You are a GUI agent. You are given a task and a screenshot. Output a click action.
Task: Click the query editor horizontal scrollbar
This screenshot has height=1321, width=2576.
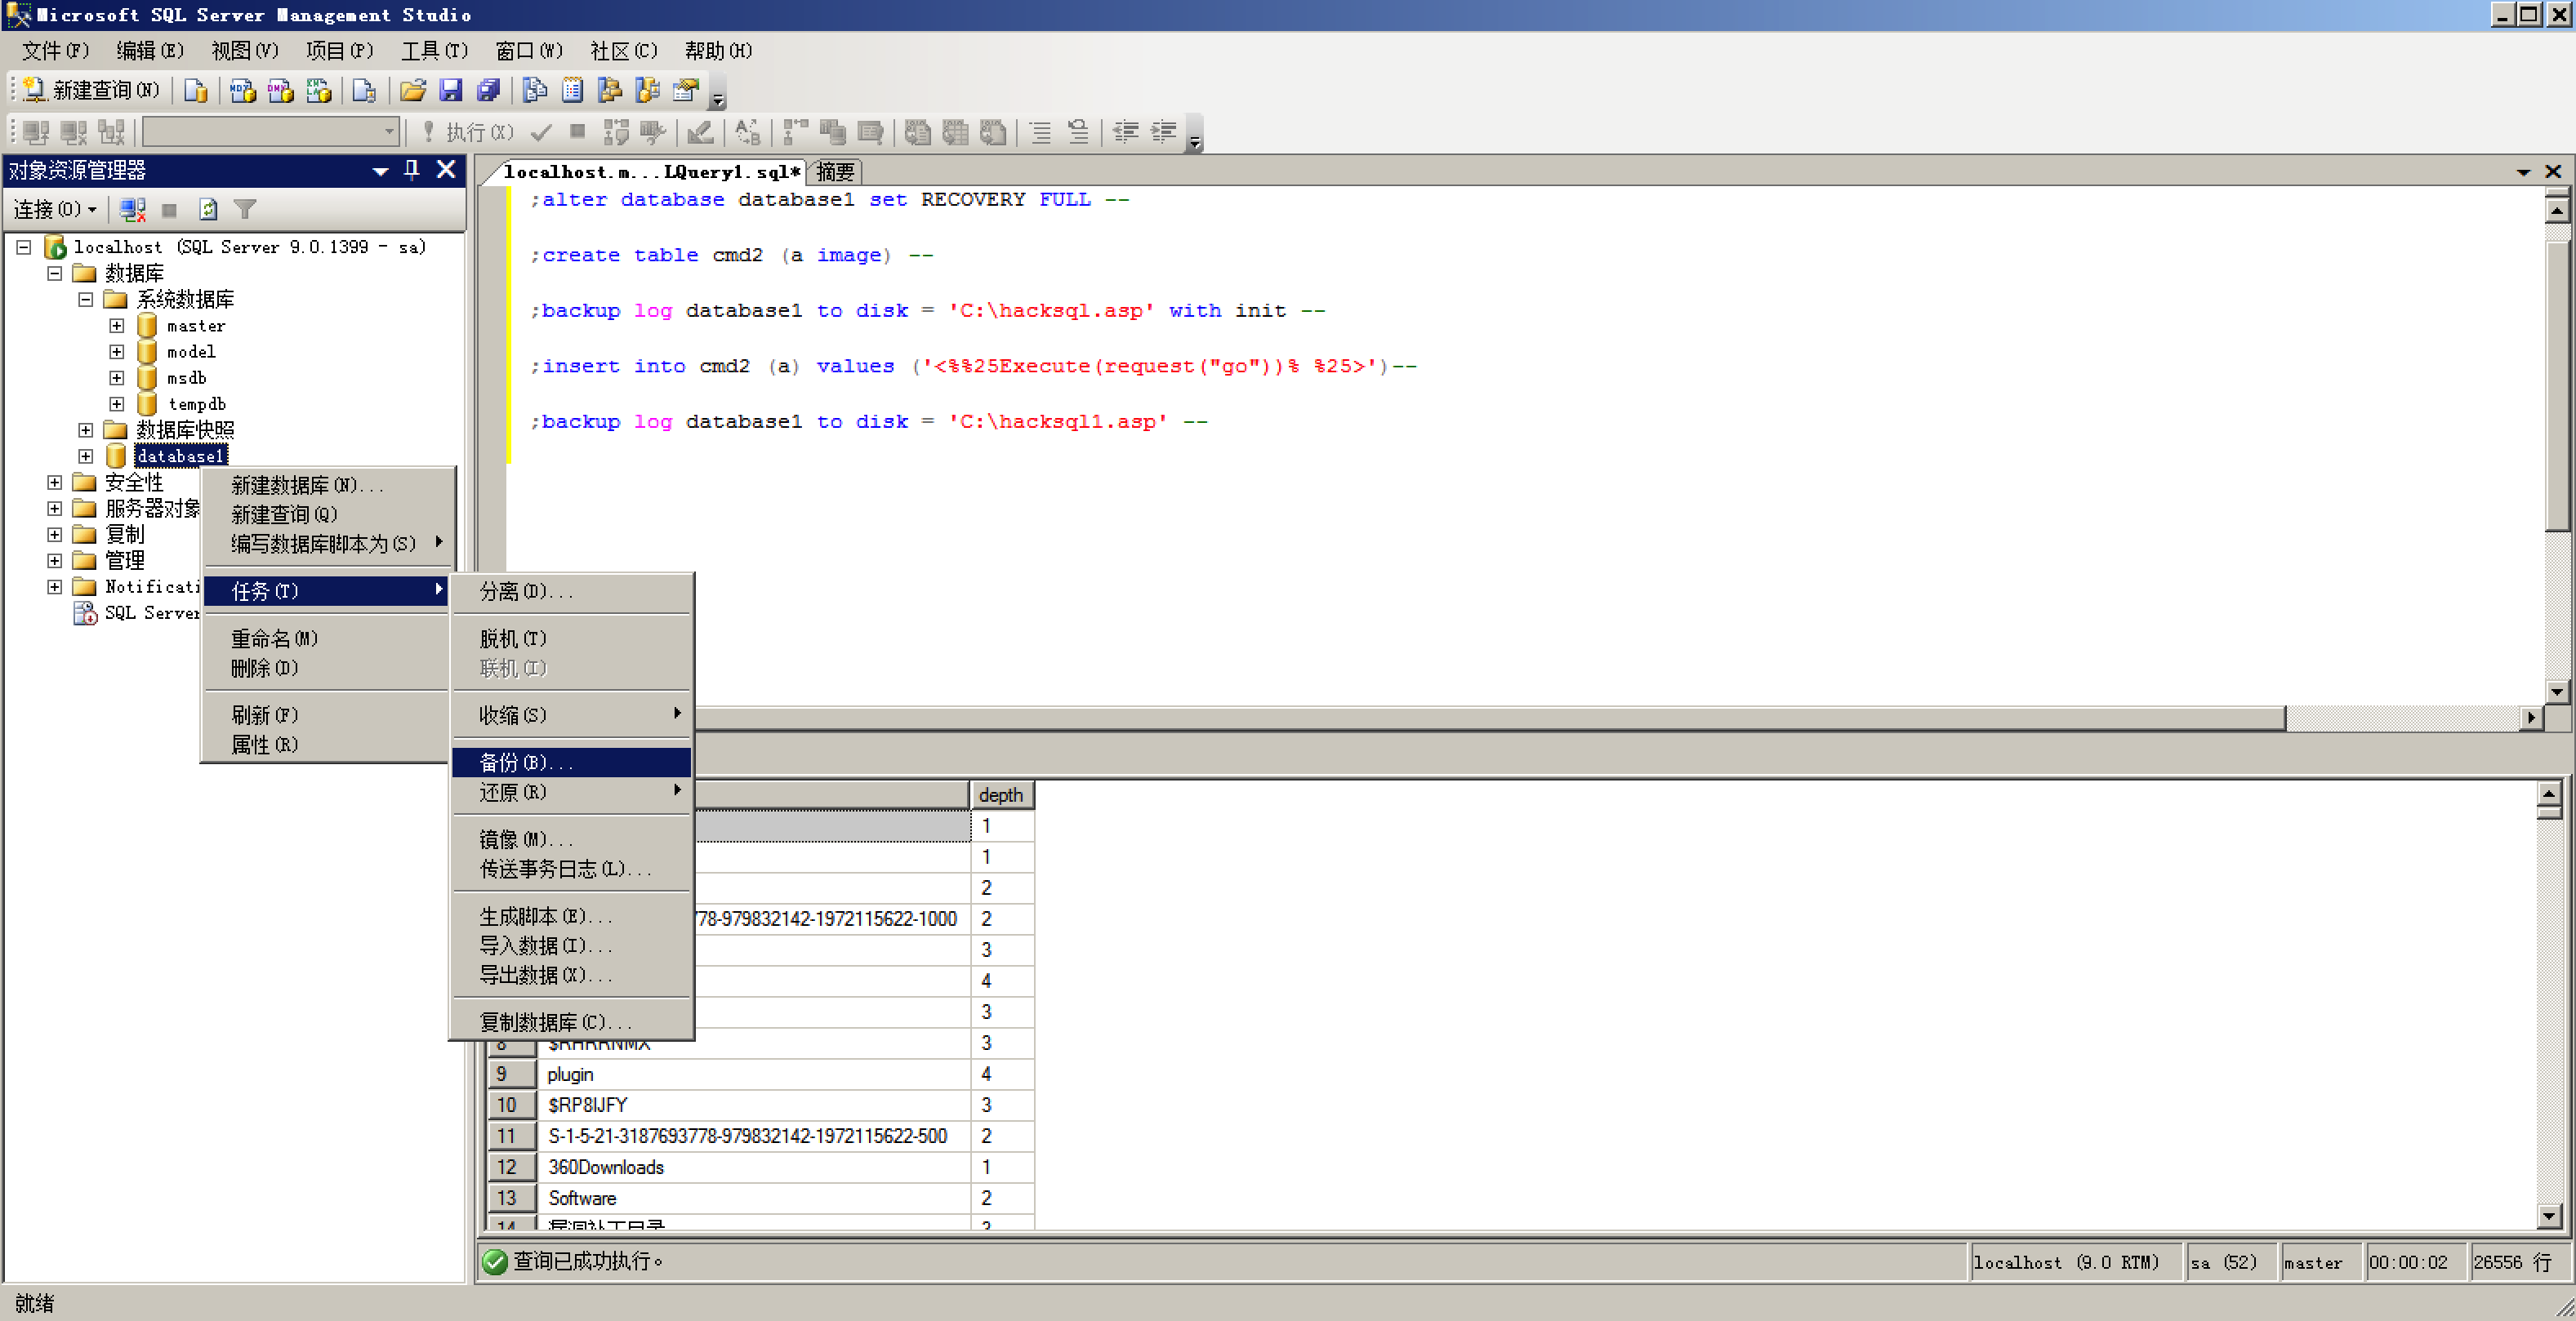tap(1490, 717)
